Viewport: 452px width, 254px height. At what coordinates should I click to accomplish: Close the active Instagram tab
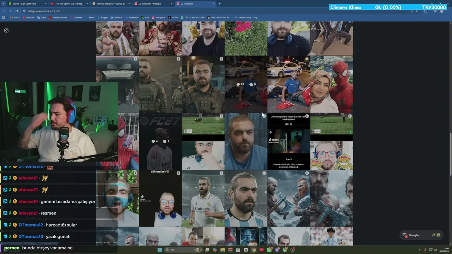pyautogui.click(x=213, y=4)
